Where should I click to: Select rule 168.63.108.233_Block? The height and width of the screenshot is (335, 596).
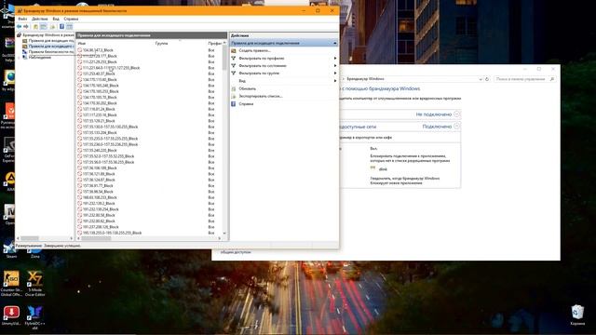[x=100, y=197]
